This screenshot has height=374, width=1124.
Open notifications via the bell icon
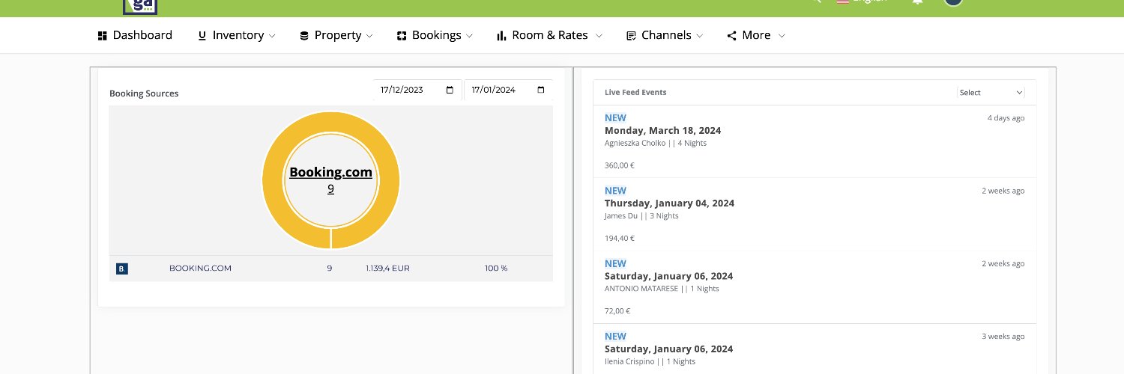click(917, 2)
